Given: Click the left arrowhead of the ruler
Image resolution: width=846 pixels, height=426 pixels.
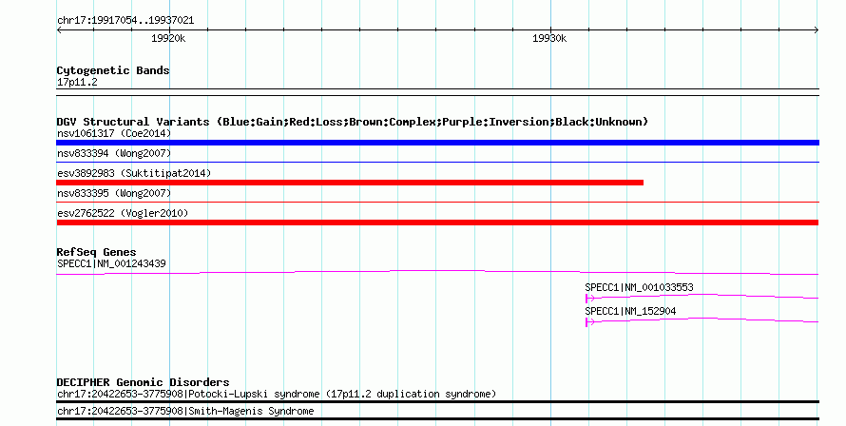Looking at the screenshot, I should [x=59, y=30].
